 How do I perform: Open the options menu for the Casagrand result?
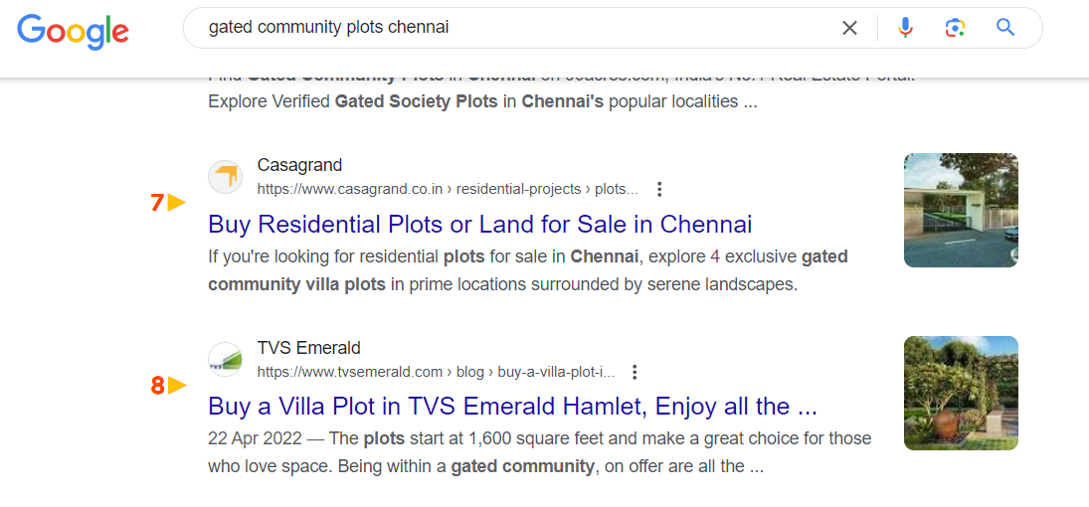[659, 189]
